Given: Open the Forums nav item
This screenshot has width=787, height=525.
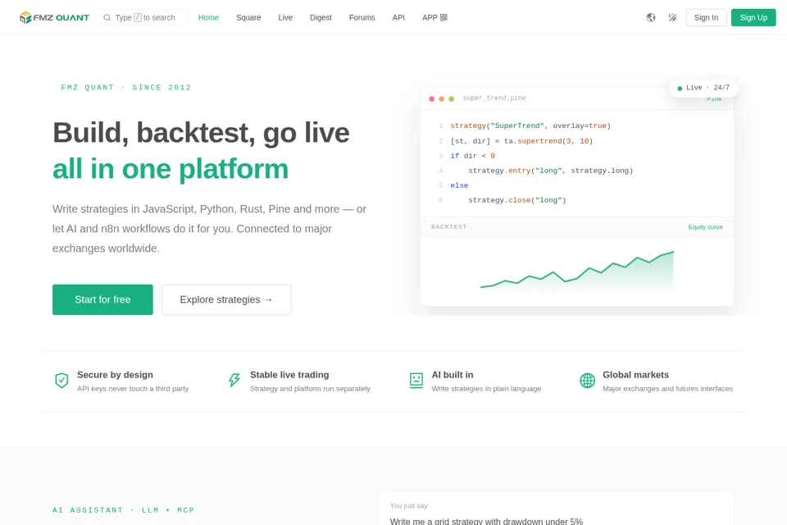Looking at the screenshot, I should (362, 17).
